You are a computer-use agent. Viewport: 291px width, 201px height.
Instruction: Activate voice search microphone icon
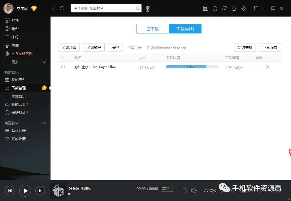pos(148,8)
